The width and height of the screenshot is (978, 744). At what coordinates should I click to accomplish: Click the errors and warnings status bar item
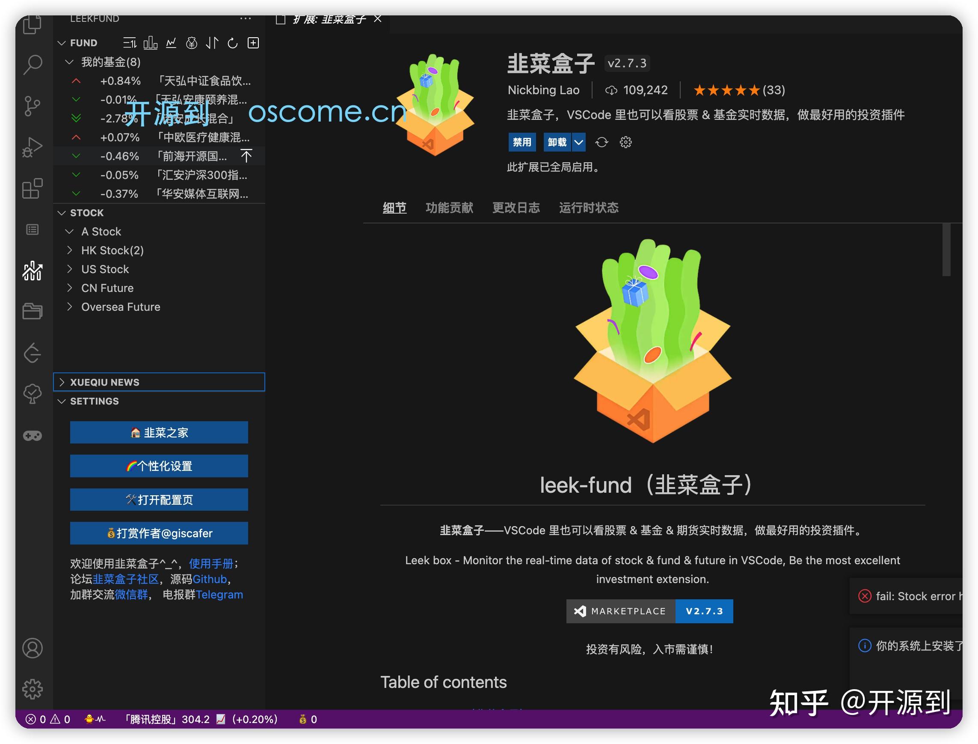pyautogui.click(x=48, y=719)
